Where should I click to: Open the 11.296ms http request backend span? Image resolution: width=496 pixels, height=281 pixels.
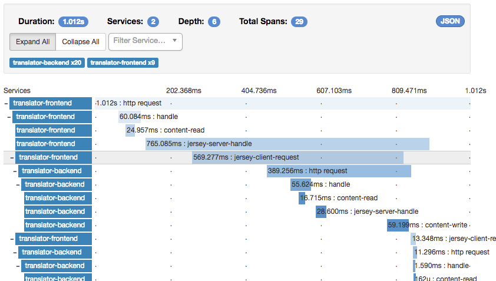415,253
